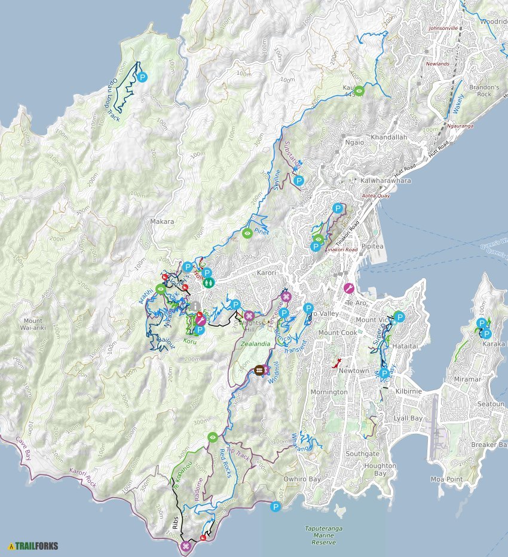Click the green viewpoint icon beside Piner trail
The width and height of the screenshot is (508, 557).
247,234
